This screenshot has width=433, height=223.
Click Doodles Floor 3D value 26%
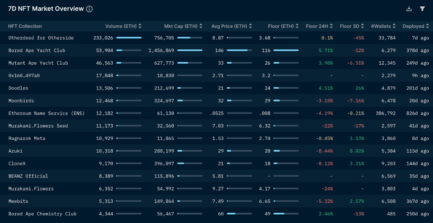click(360, 88)
